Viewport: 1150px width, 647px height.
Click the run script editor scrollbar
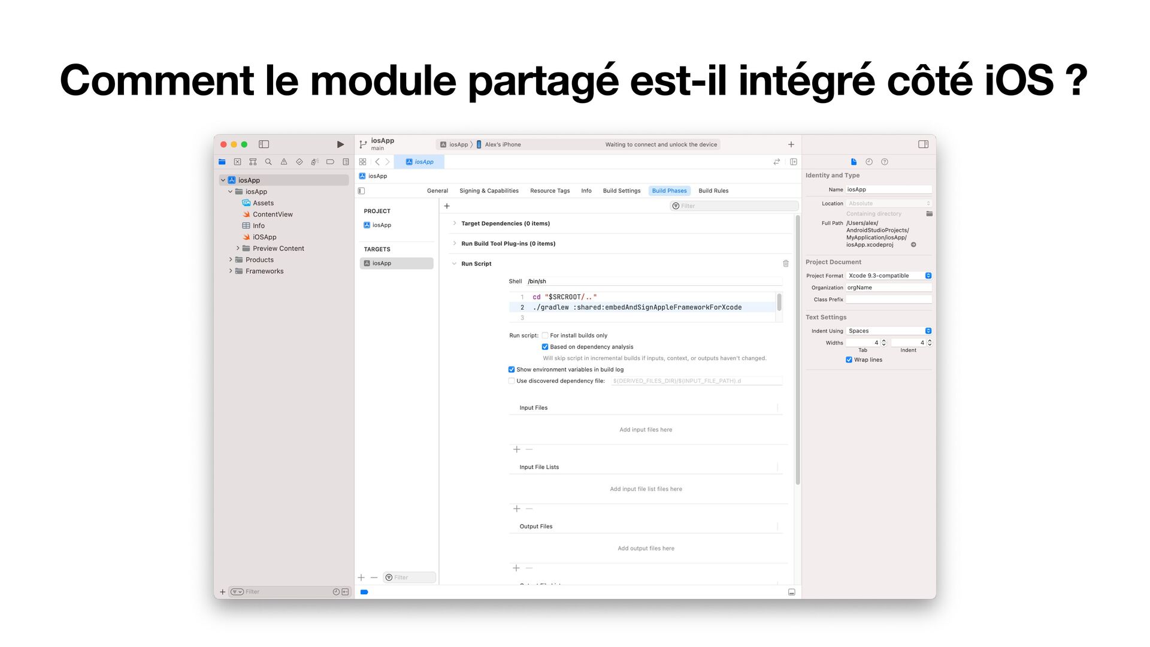coord(779,302)
